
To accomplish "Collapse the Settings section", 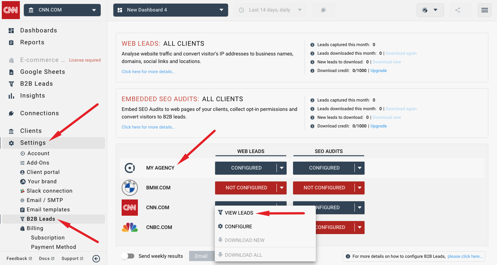I will tap(53, 143).
